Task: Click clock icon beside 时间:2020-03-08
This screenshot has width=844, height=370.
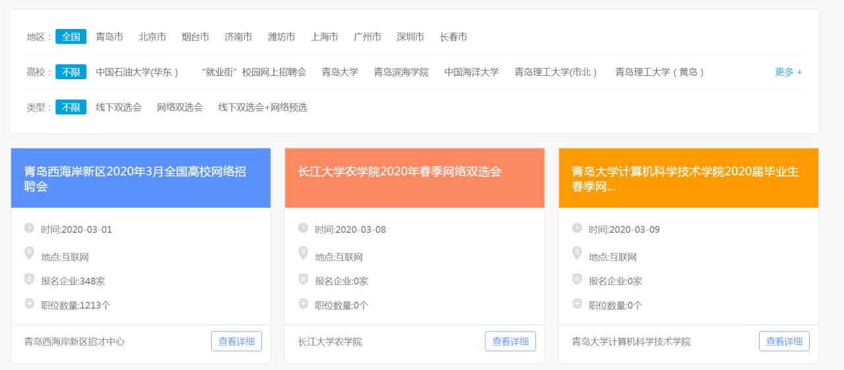Action: pos(303,228)
